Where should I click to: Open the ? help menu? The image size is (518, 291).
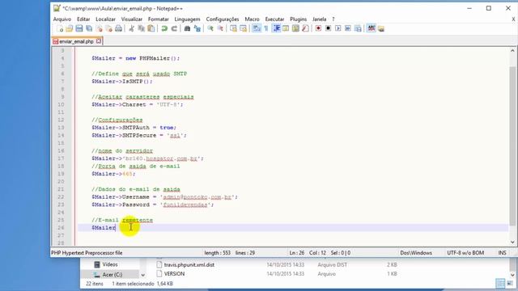333,19
